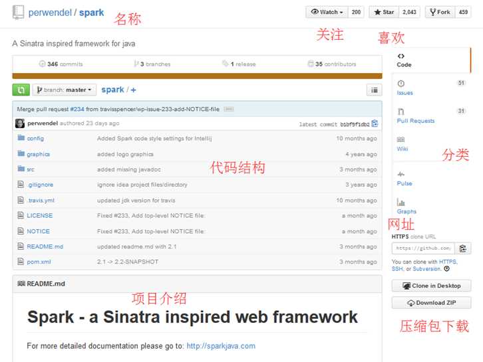The height and width of the screenshot is (362, 483).
Task: Open the pom.xml file
Action: point(39,262)
